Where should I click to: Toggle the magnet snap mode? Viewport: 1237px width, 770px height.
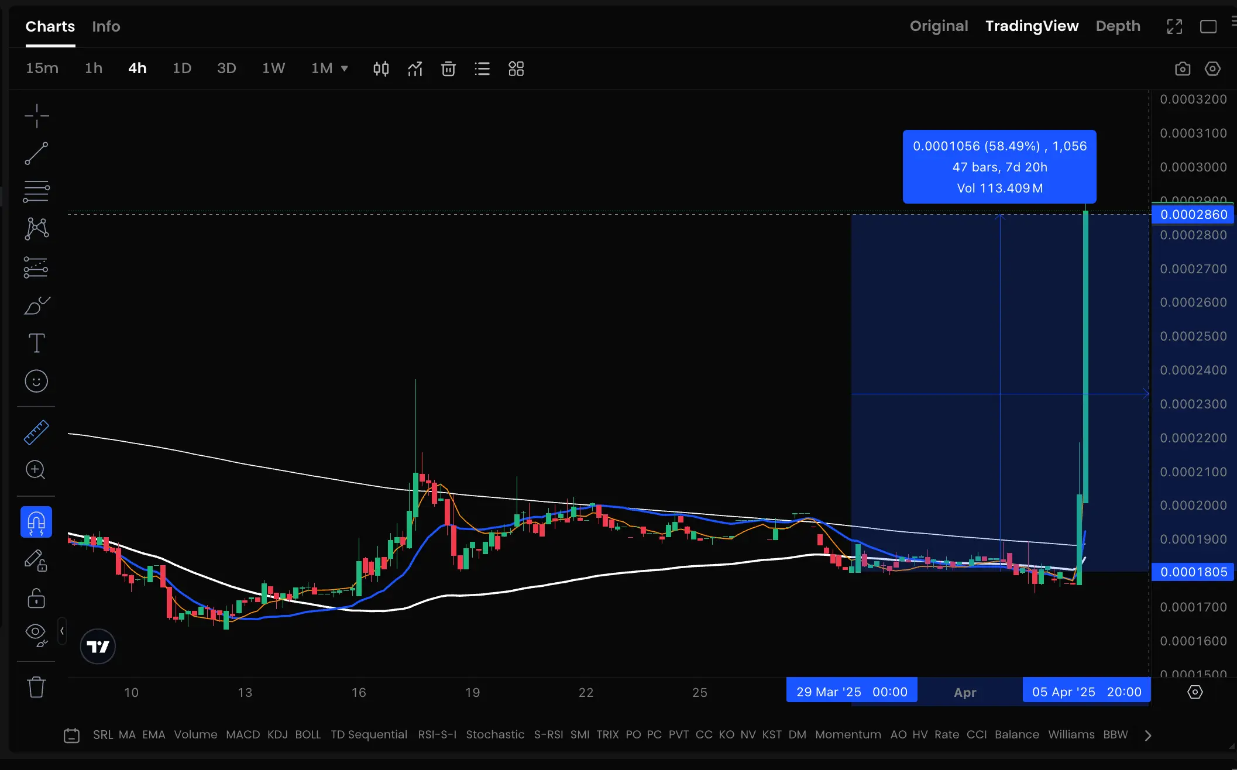click(36, 522)
